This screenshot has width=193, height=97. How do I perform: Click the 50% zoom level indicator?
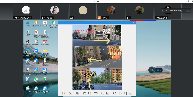pos(96,93)
